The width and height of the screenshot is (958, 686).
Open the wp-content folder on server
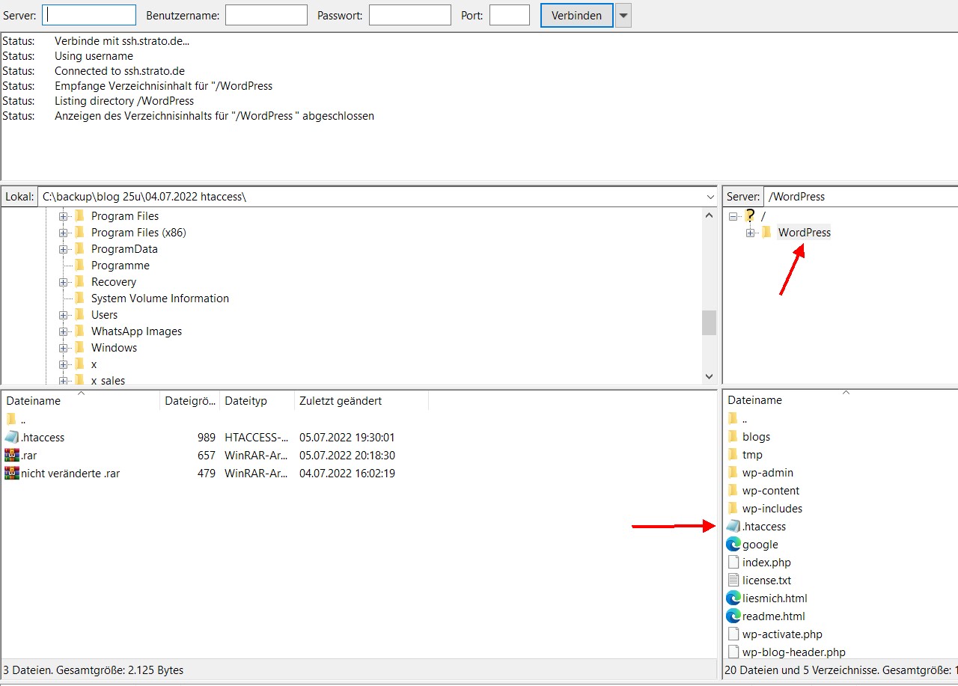click(770, 491)
